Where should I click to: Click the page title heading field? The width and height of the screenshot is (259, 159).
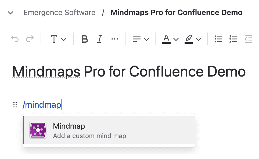129,72
